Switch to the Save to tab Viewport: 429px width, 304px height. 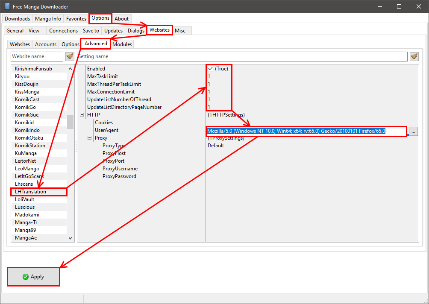pos(91,31)
